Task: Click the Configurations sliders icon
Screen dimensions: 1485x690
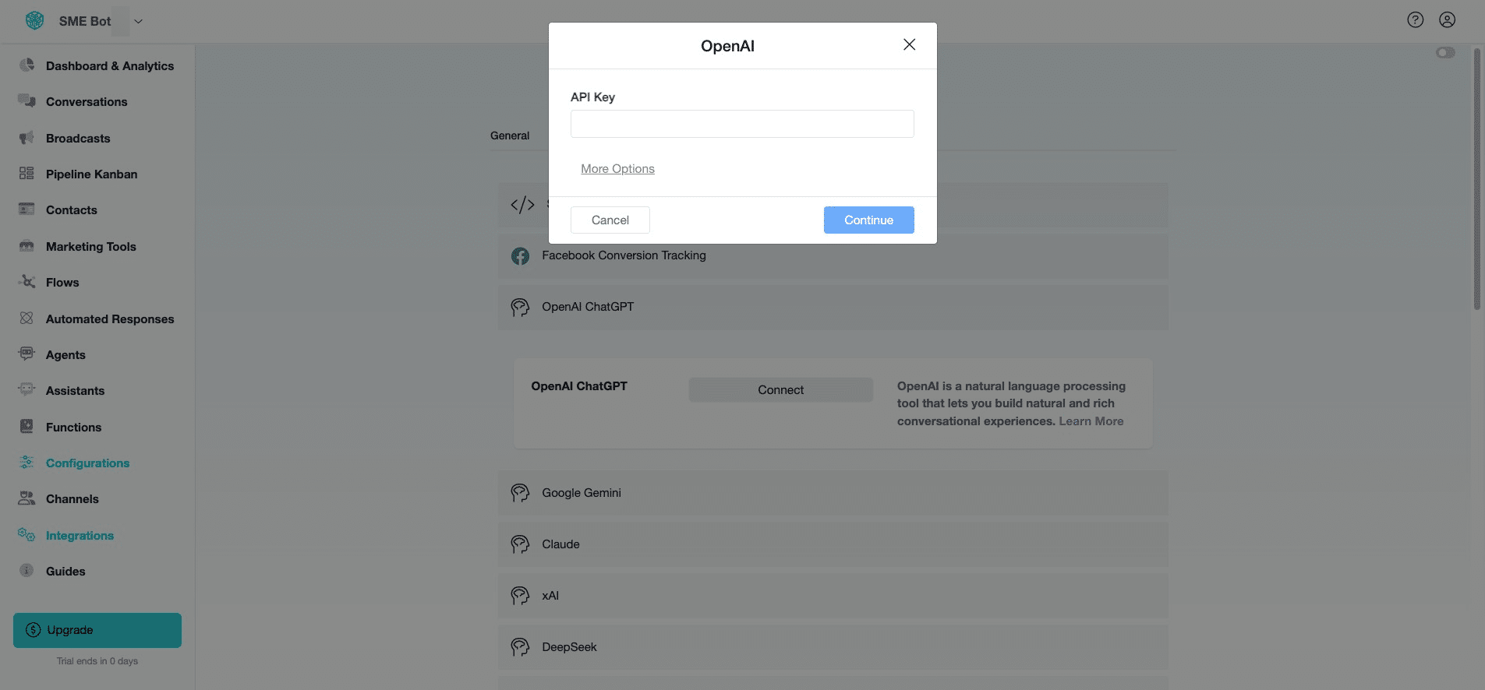Action: [27, 463]
